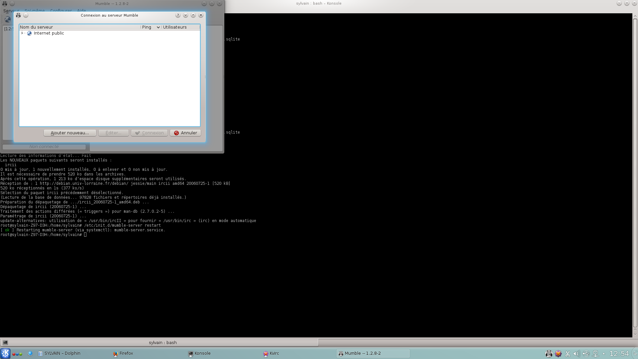Open the network management tray icon
Viewport: 638px width, 359px height.
pyautogui.click(x=595, y=354)
